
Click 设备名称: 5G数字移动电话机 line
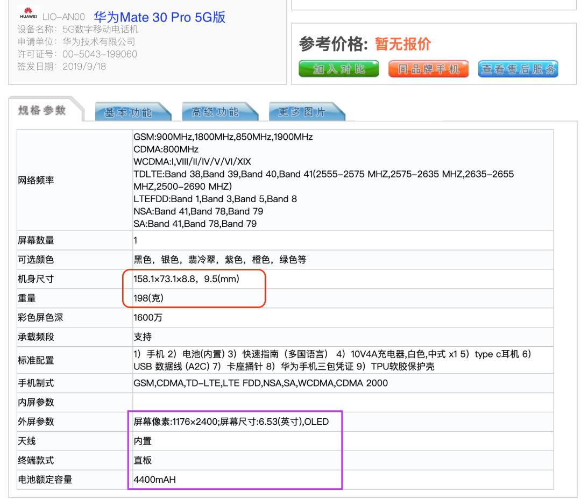tap(78, 29)
